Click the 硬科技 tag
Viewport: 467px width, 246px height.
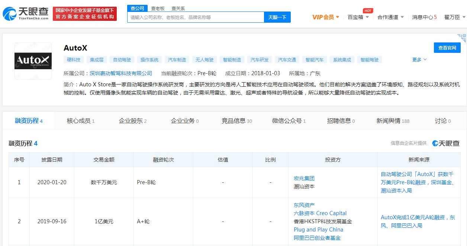tap(74, 60)
